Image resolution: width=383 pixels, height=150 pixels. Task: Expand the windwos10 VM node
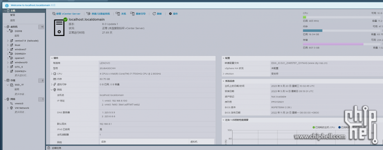[x=8, y=62]
